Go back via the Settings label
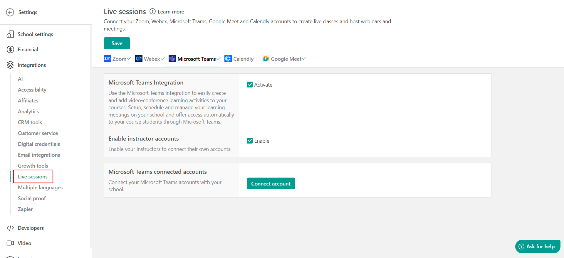The height and width of the screenshot is (258, 564). [28, 12]
